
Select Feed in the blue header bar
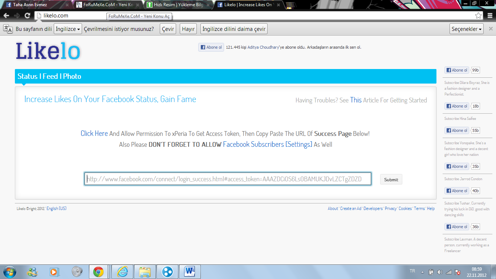[x=50, y=76]
